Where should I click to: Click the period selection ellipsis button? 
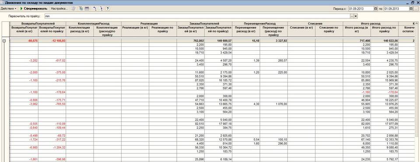(416, 9)
